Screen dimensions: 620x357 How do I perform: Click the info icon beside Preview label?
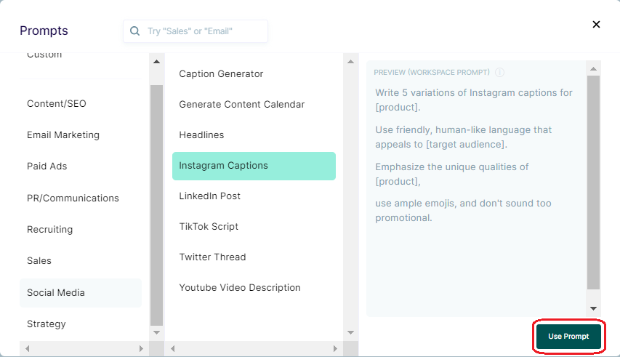(500, 73)
